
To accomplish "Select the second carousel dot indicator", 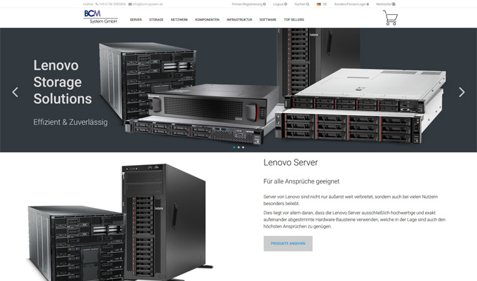I will pyautogui.click(x=238, y=148).
